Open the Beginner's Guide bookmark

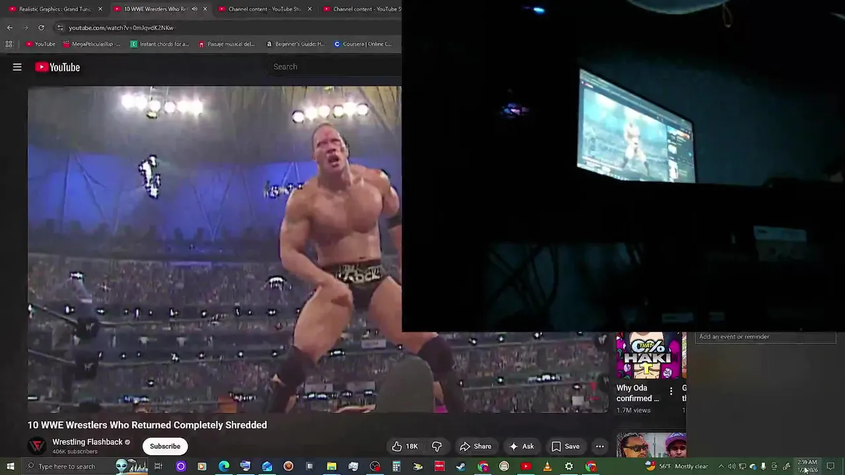[296, 44]
